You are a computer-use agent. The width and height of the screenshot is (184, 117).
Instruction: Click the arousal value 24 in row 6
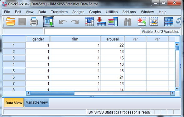pyautogui.click(x=112, y=77)
